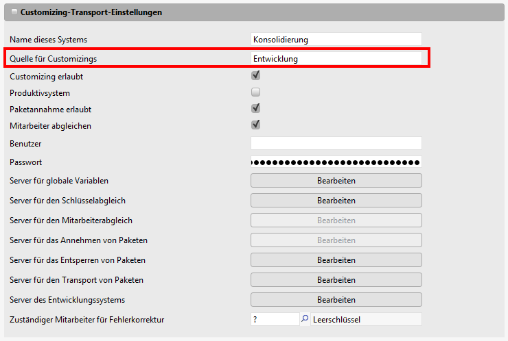Click the Leerschlüssel display field
This screenshot has width=508, height=341.
coord(365,319)
